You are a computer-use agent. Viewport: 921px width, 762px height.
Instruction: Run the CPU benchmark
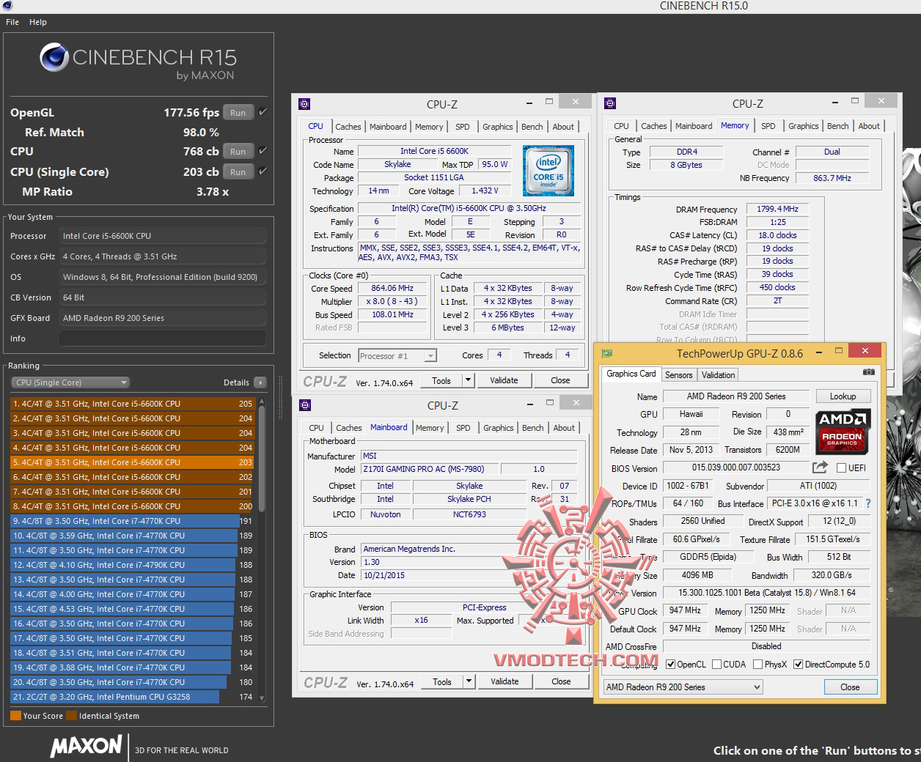[x=238, y=152]
